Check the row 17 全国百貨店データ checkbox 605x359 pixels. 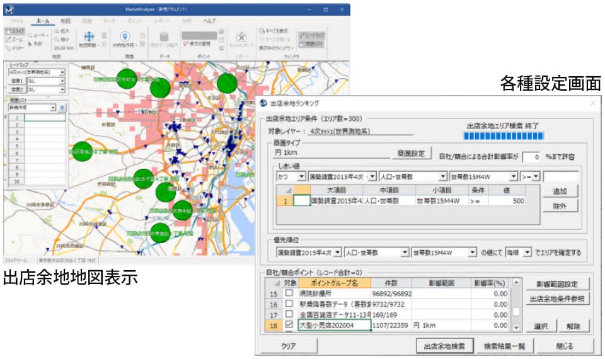(289, 314)
